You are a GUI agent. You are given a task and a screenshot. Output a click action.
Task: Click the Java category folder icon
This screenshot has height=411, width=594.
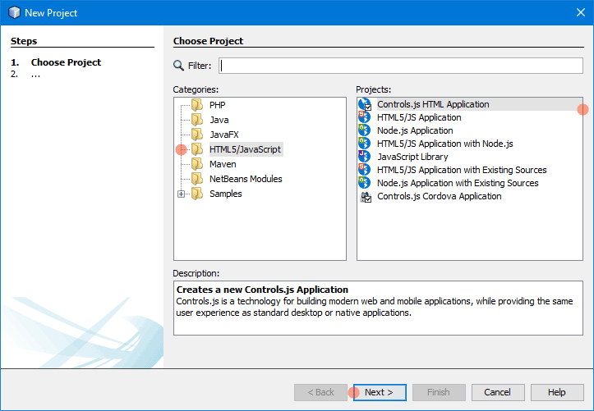197,120
